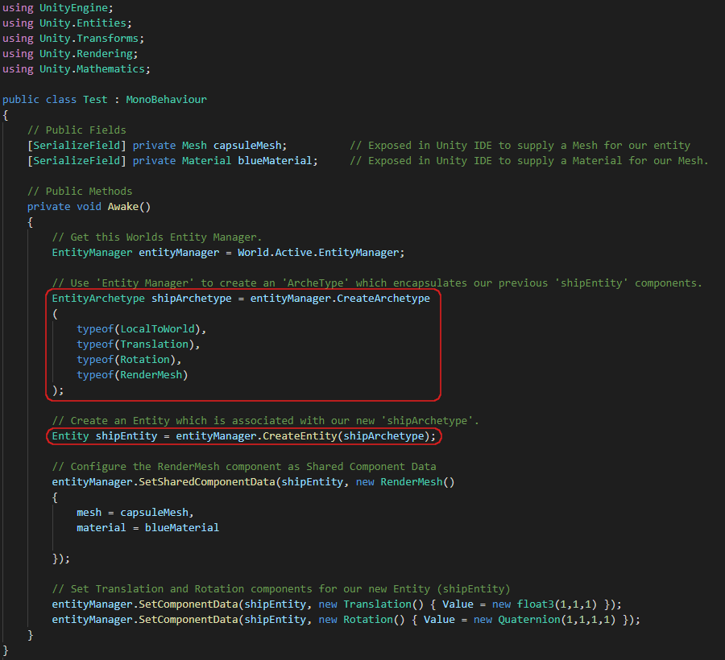
Task: Click the 'mesh = capsuleMesh,' line
Action: [135, 512]
